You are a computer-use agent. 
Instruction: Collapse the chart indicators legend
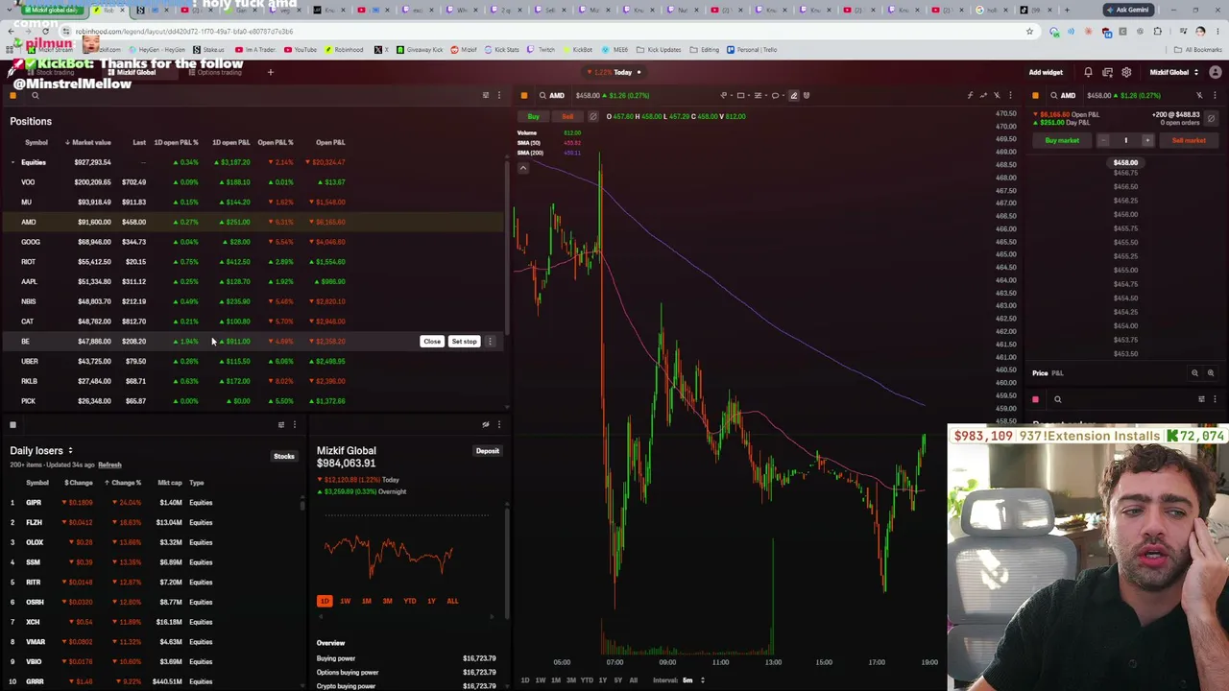tap(523, 169)
